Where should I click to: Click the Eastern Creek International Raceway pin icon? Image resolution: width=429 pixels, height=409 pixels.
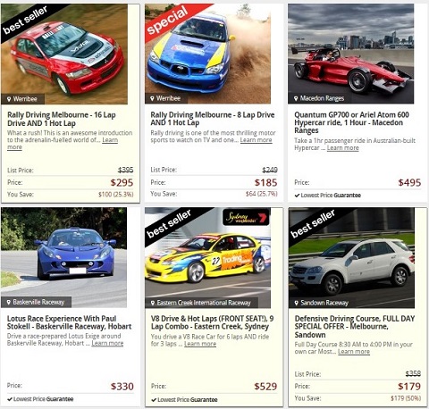point(153,303)
